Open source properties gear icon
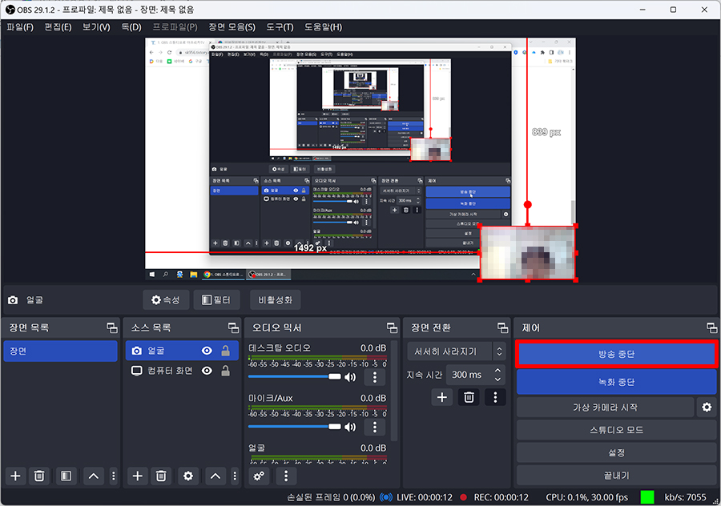This screenshot has height=506, width=721. 188,476
